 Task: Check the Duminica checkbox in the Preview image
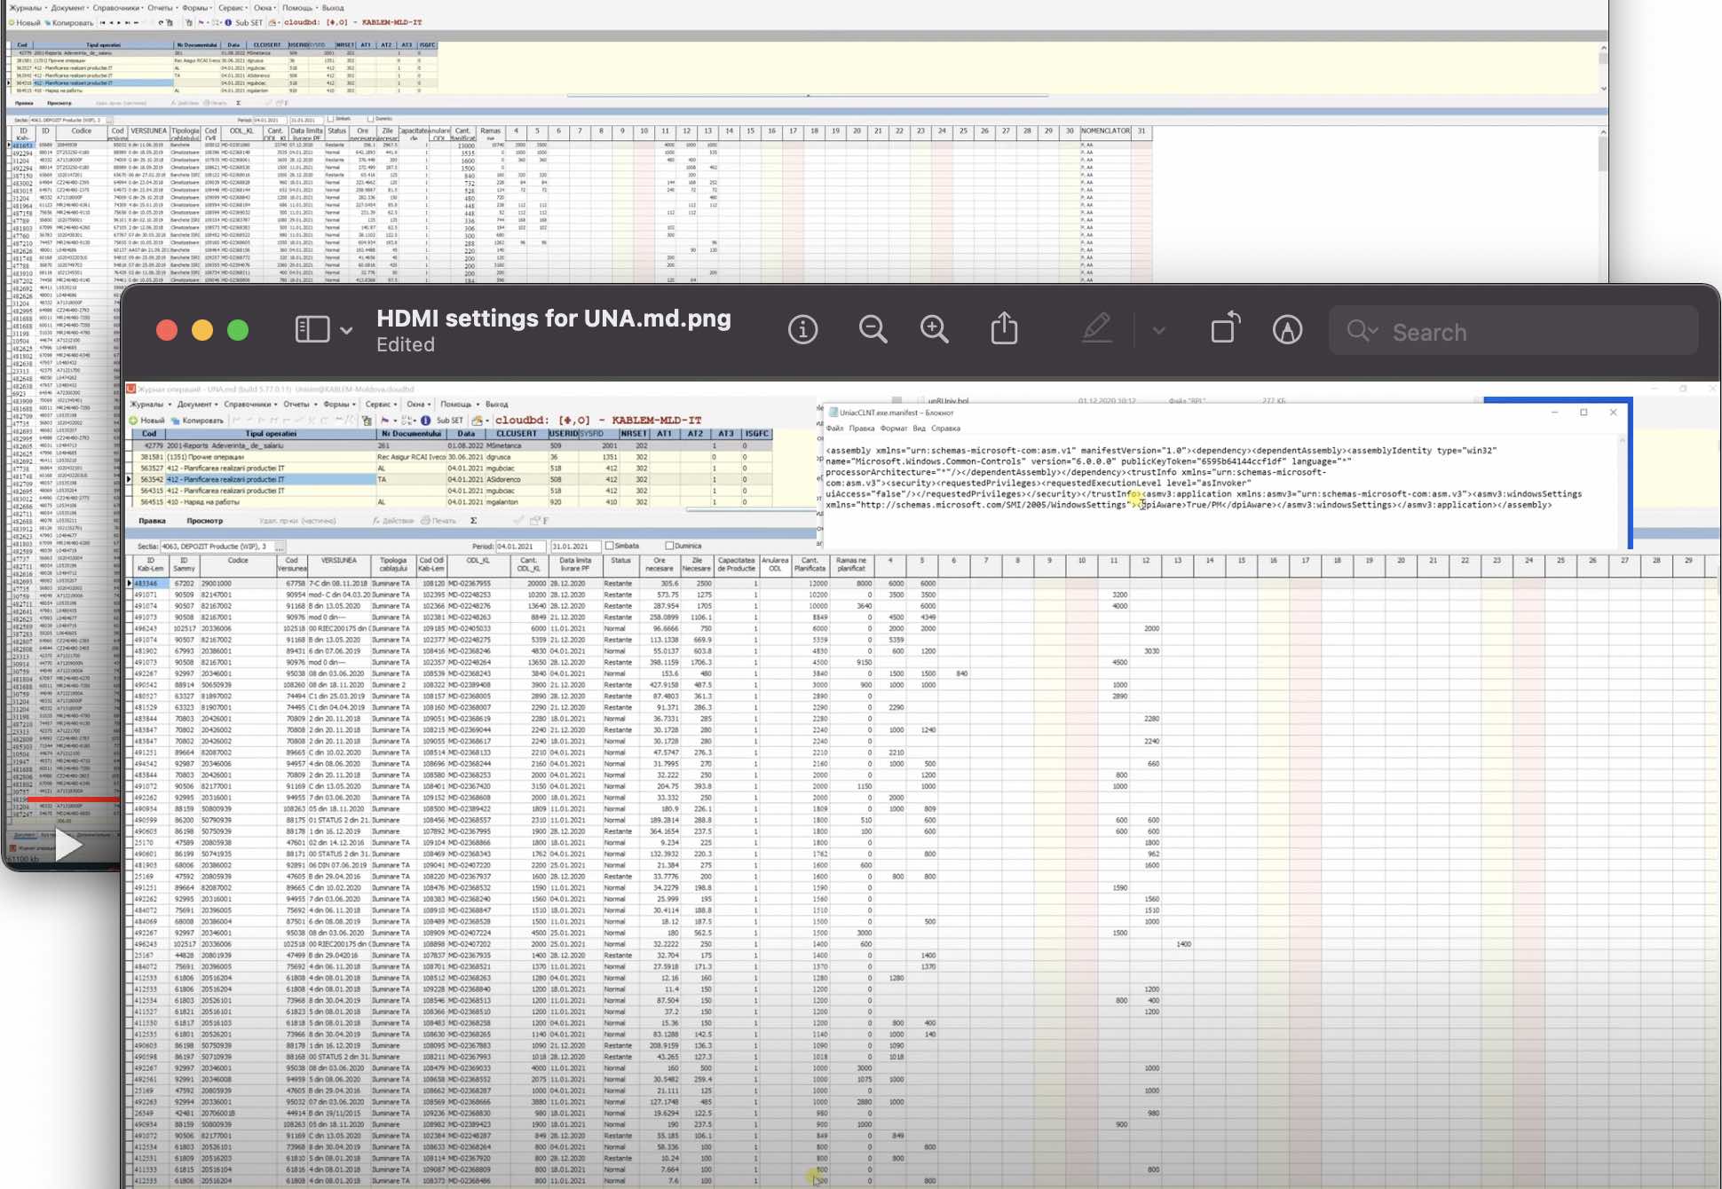[669, 546]
